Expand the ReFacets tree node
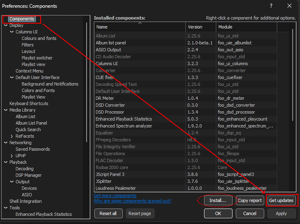The height and width of the screenshot is (224, 300). (x=12, y=136)
